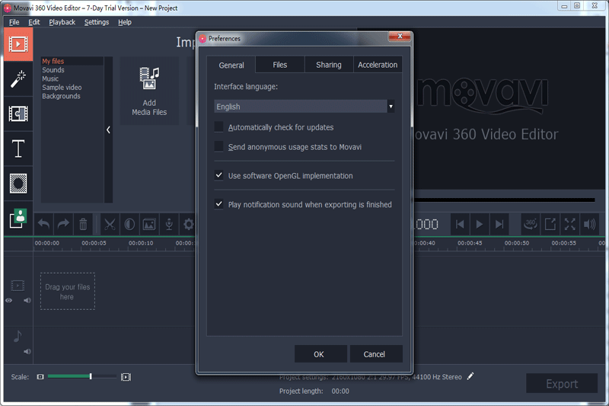Select Music category
609x406 pixels.
pos(50,78)
